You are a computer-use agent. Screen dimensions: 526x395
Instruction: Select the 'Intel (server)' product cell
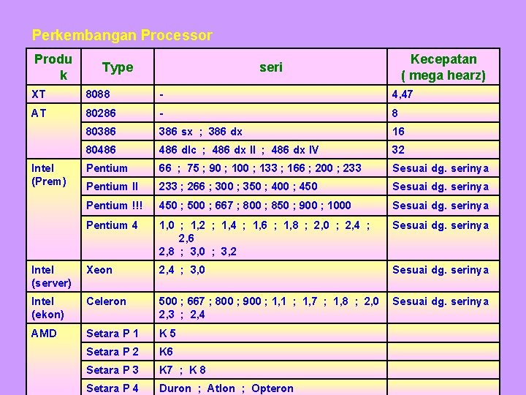(53, 276)
